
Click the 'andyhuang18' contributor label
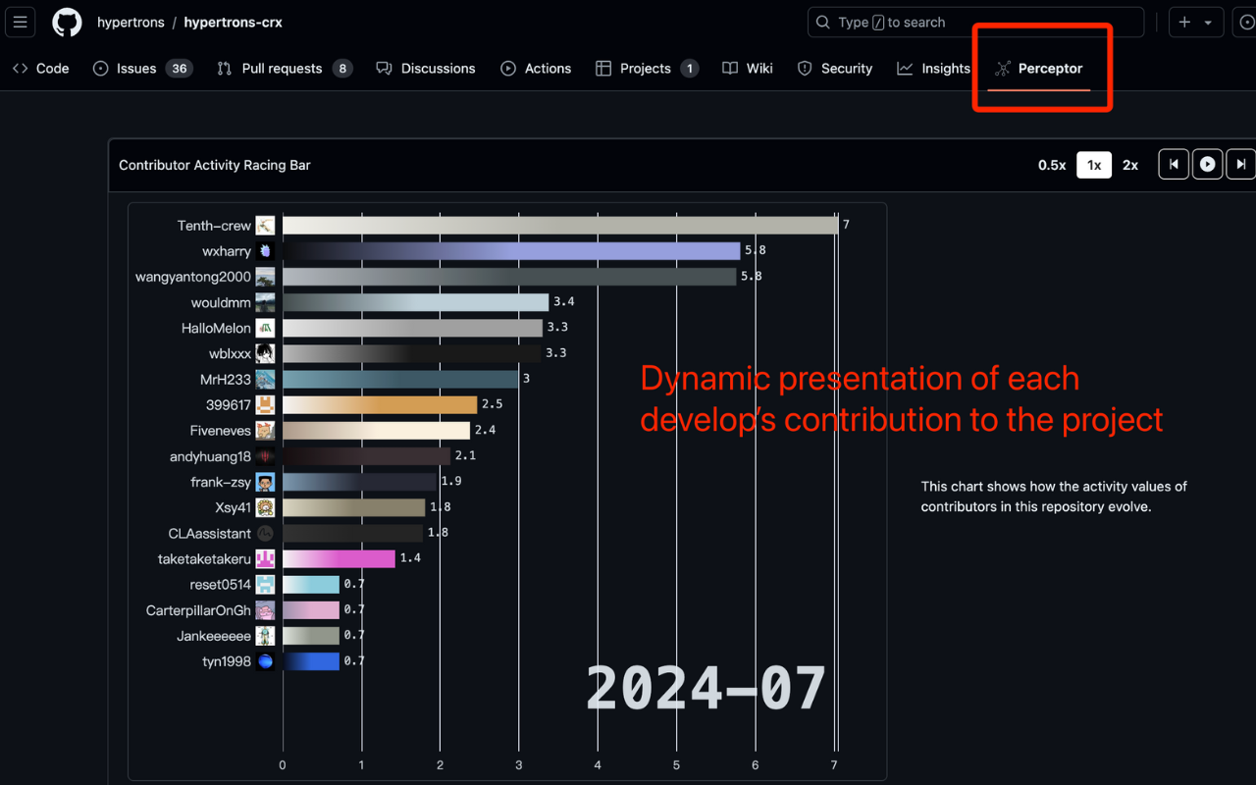coord(211,456)
